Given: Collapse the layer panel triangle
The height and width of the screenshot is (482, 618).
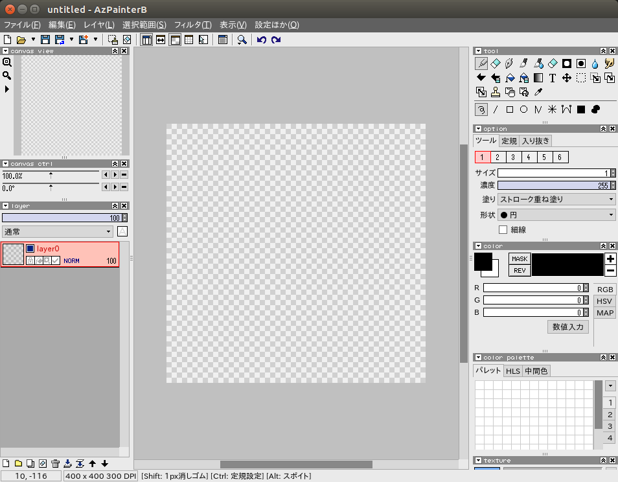Looking at the screenshot, I should click(x=6, y=206).
